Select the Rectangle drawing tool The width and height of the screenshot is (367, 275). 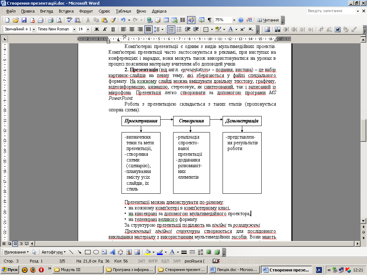(88, 252)
